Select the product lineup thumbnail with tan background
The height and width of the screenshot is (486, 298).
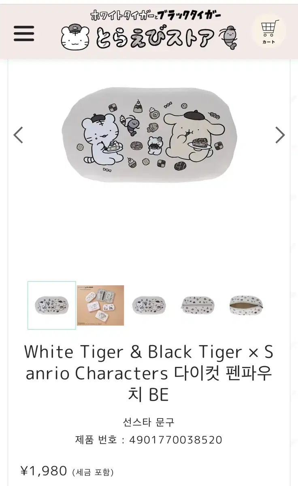[100, 305]
